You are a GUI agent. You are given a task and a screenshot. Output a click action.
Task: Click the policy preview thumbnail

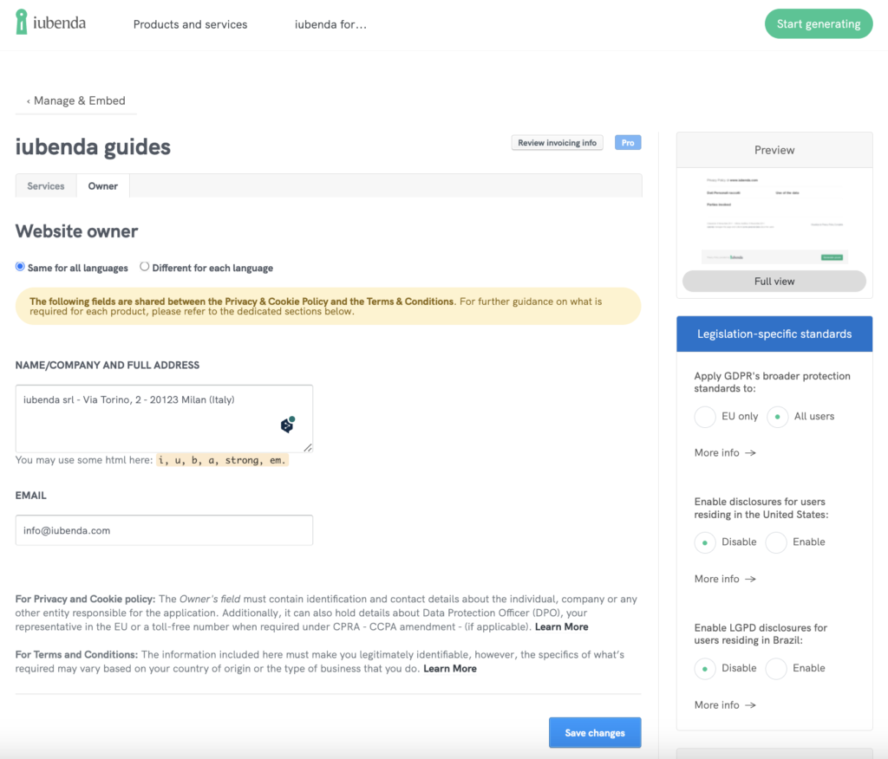point(774,218)
